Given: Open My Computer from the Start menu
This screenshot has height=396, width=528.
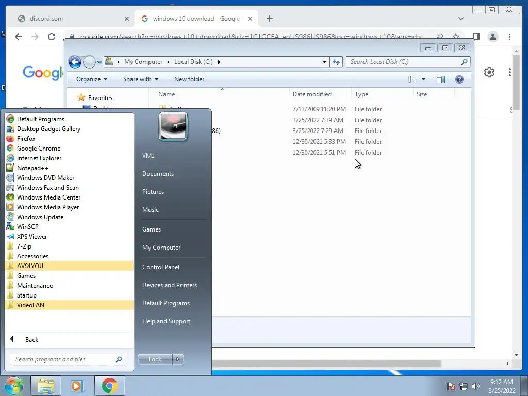Looking at the screenshot, I should click(161, 247).
